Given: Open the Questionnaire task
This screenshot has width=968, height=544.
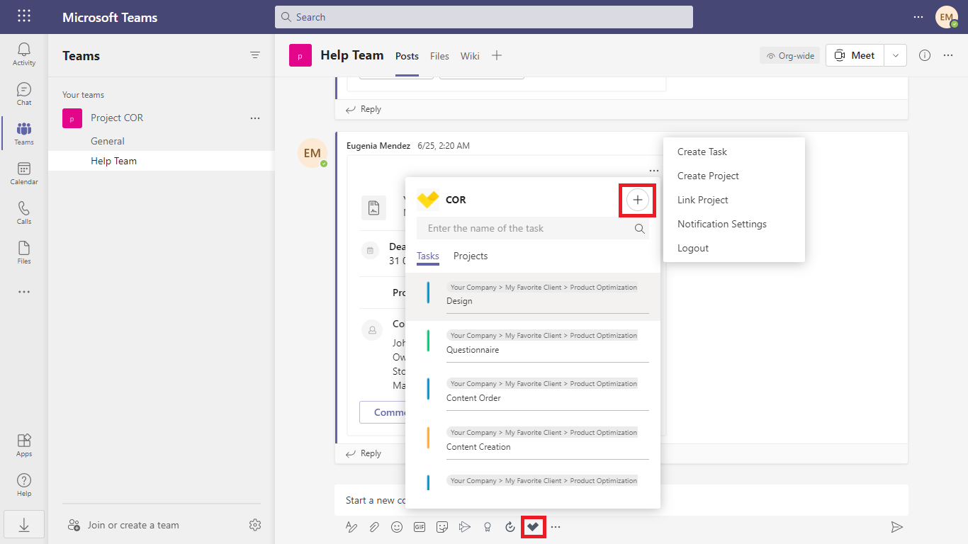Looking at the screenshot, I should tap(533, 345).
